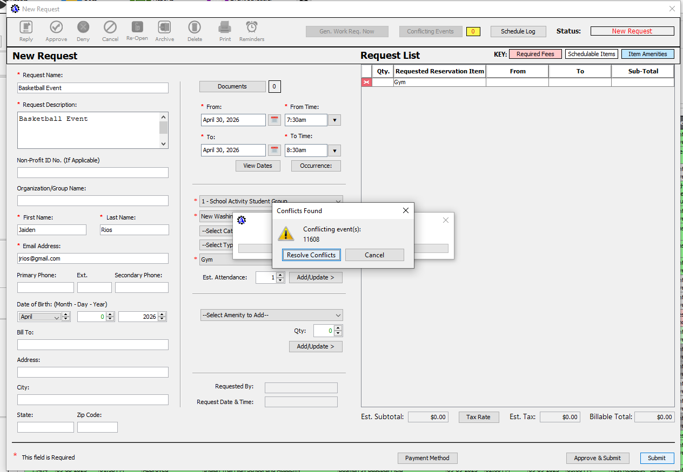Click the Organization/Group Name field
683x472 pixels.
click(93, 201)
